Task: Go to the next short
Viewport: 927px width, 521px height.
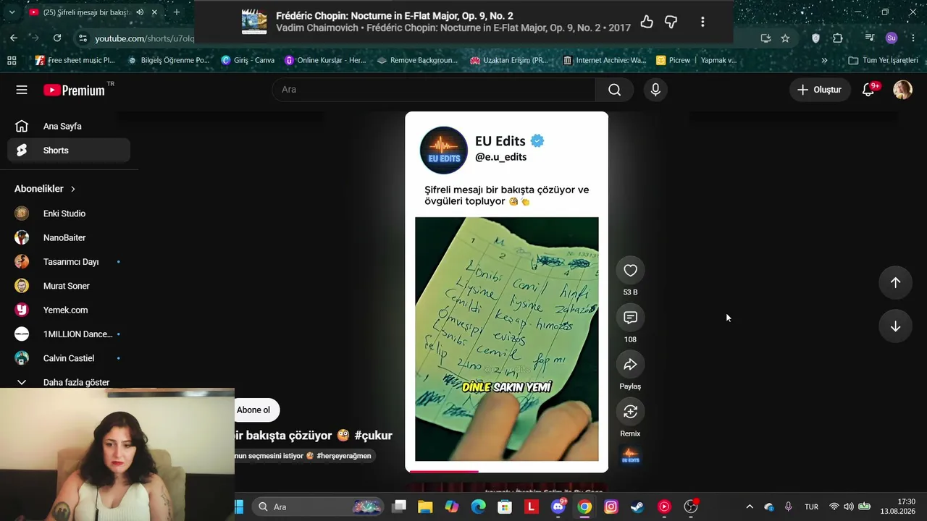Action: click(895, 326)
